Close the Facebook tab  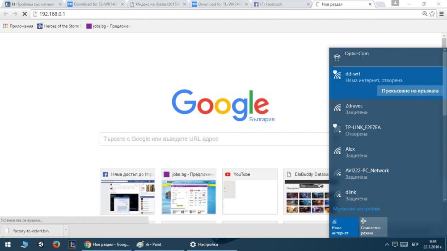(x=308, y=4)
